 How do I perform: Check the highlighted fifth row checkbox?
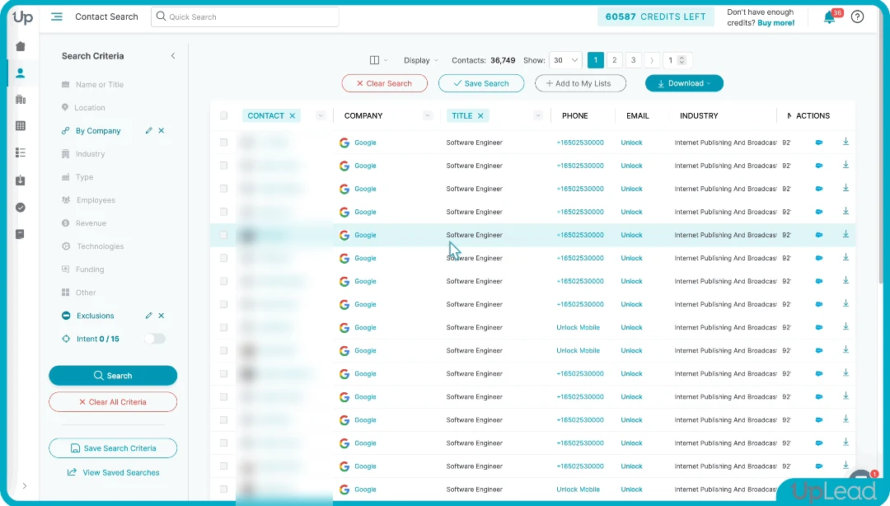[x=223, y=235]
